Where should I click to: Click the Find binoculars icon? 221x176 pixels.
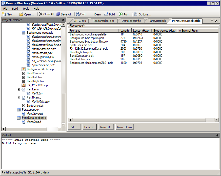(77, 14)
